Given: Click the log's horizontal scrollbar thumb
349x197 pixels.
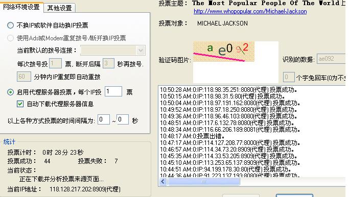Looking at the screenshot, I should (x=204, y=182).
